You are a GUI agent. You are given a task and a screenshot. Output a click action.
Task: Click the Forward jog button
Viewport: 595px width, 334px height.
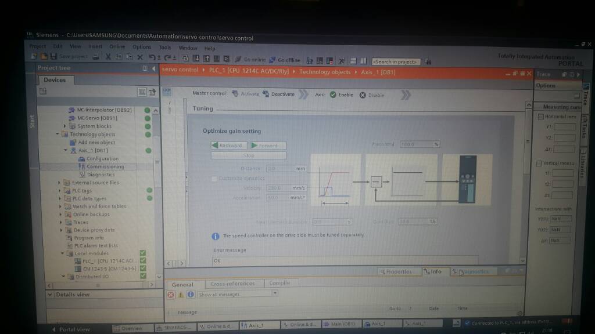267,146
